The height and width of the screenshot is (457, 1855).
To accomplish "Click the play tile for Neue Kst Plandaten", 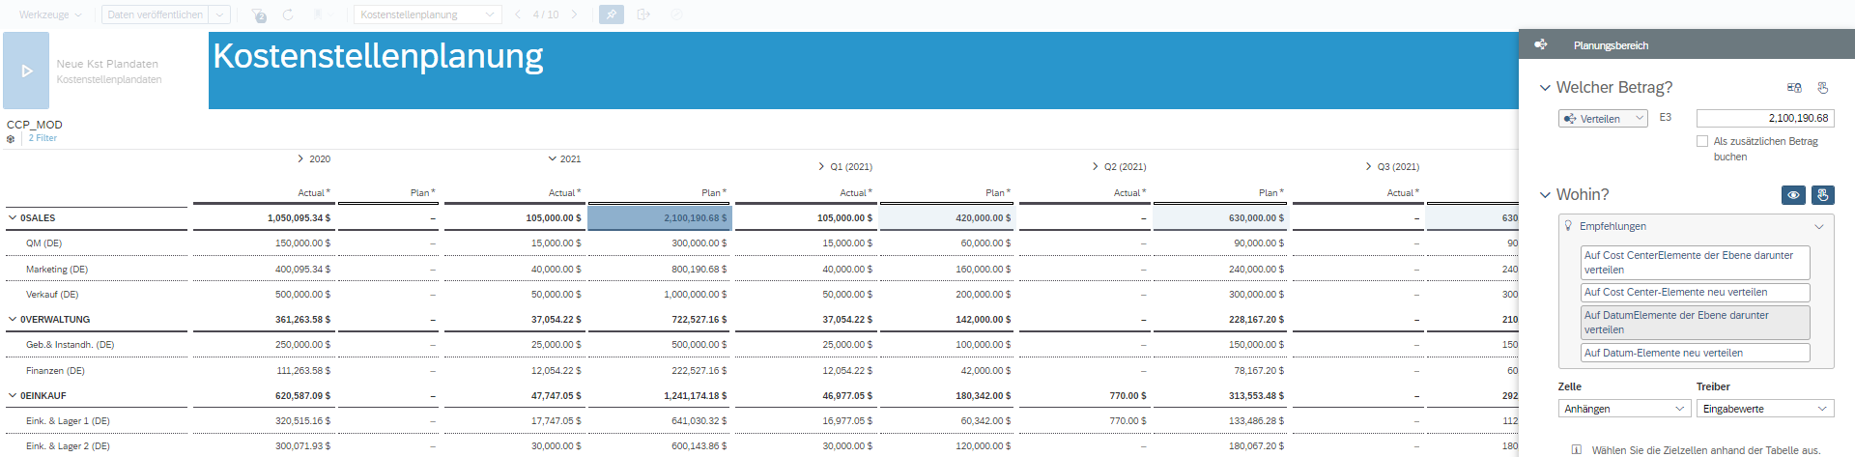I will [x=26, y=71].
